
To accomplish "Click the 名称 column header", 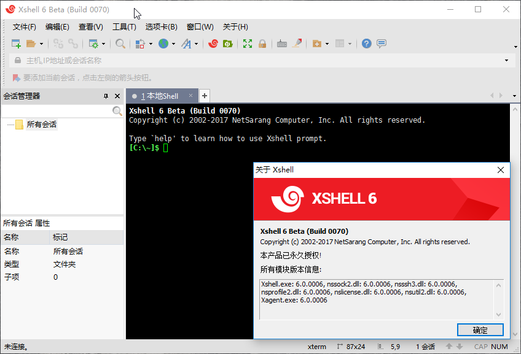I will tap(26, 237).
